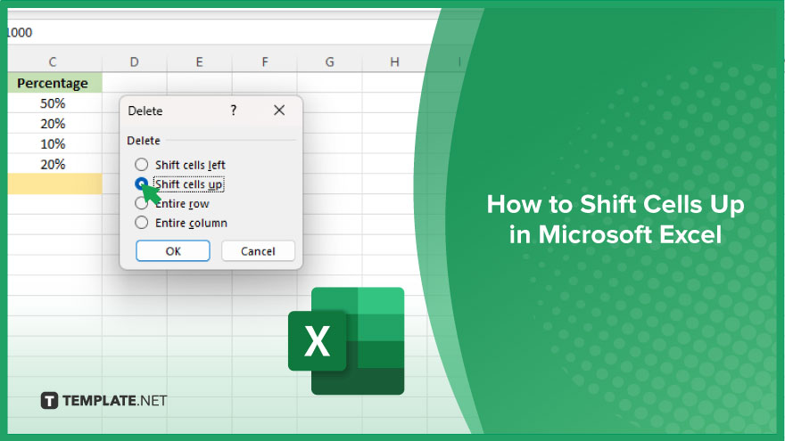Open help with the question mark icon
Viewport: 785px width, 441px height.
point(234,110)
